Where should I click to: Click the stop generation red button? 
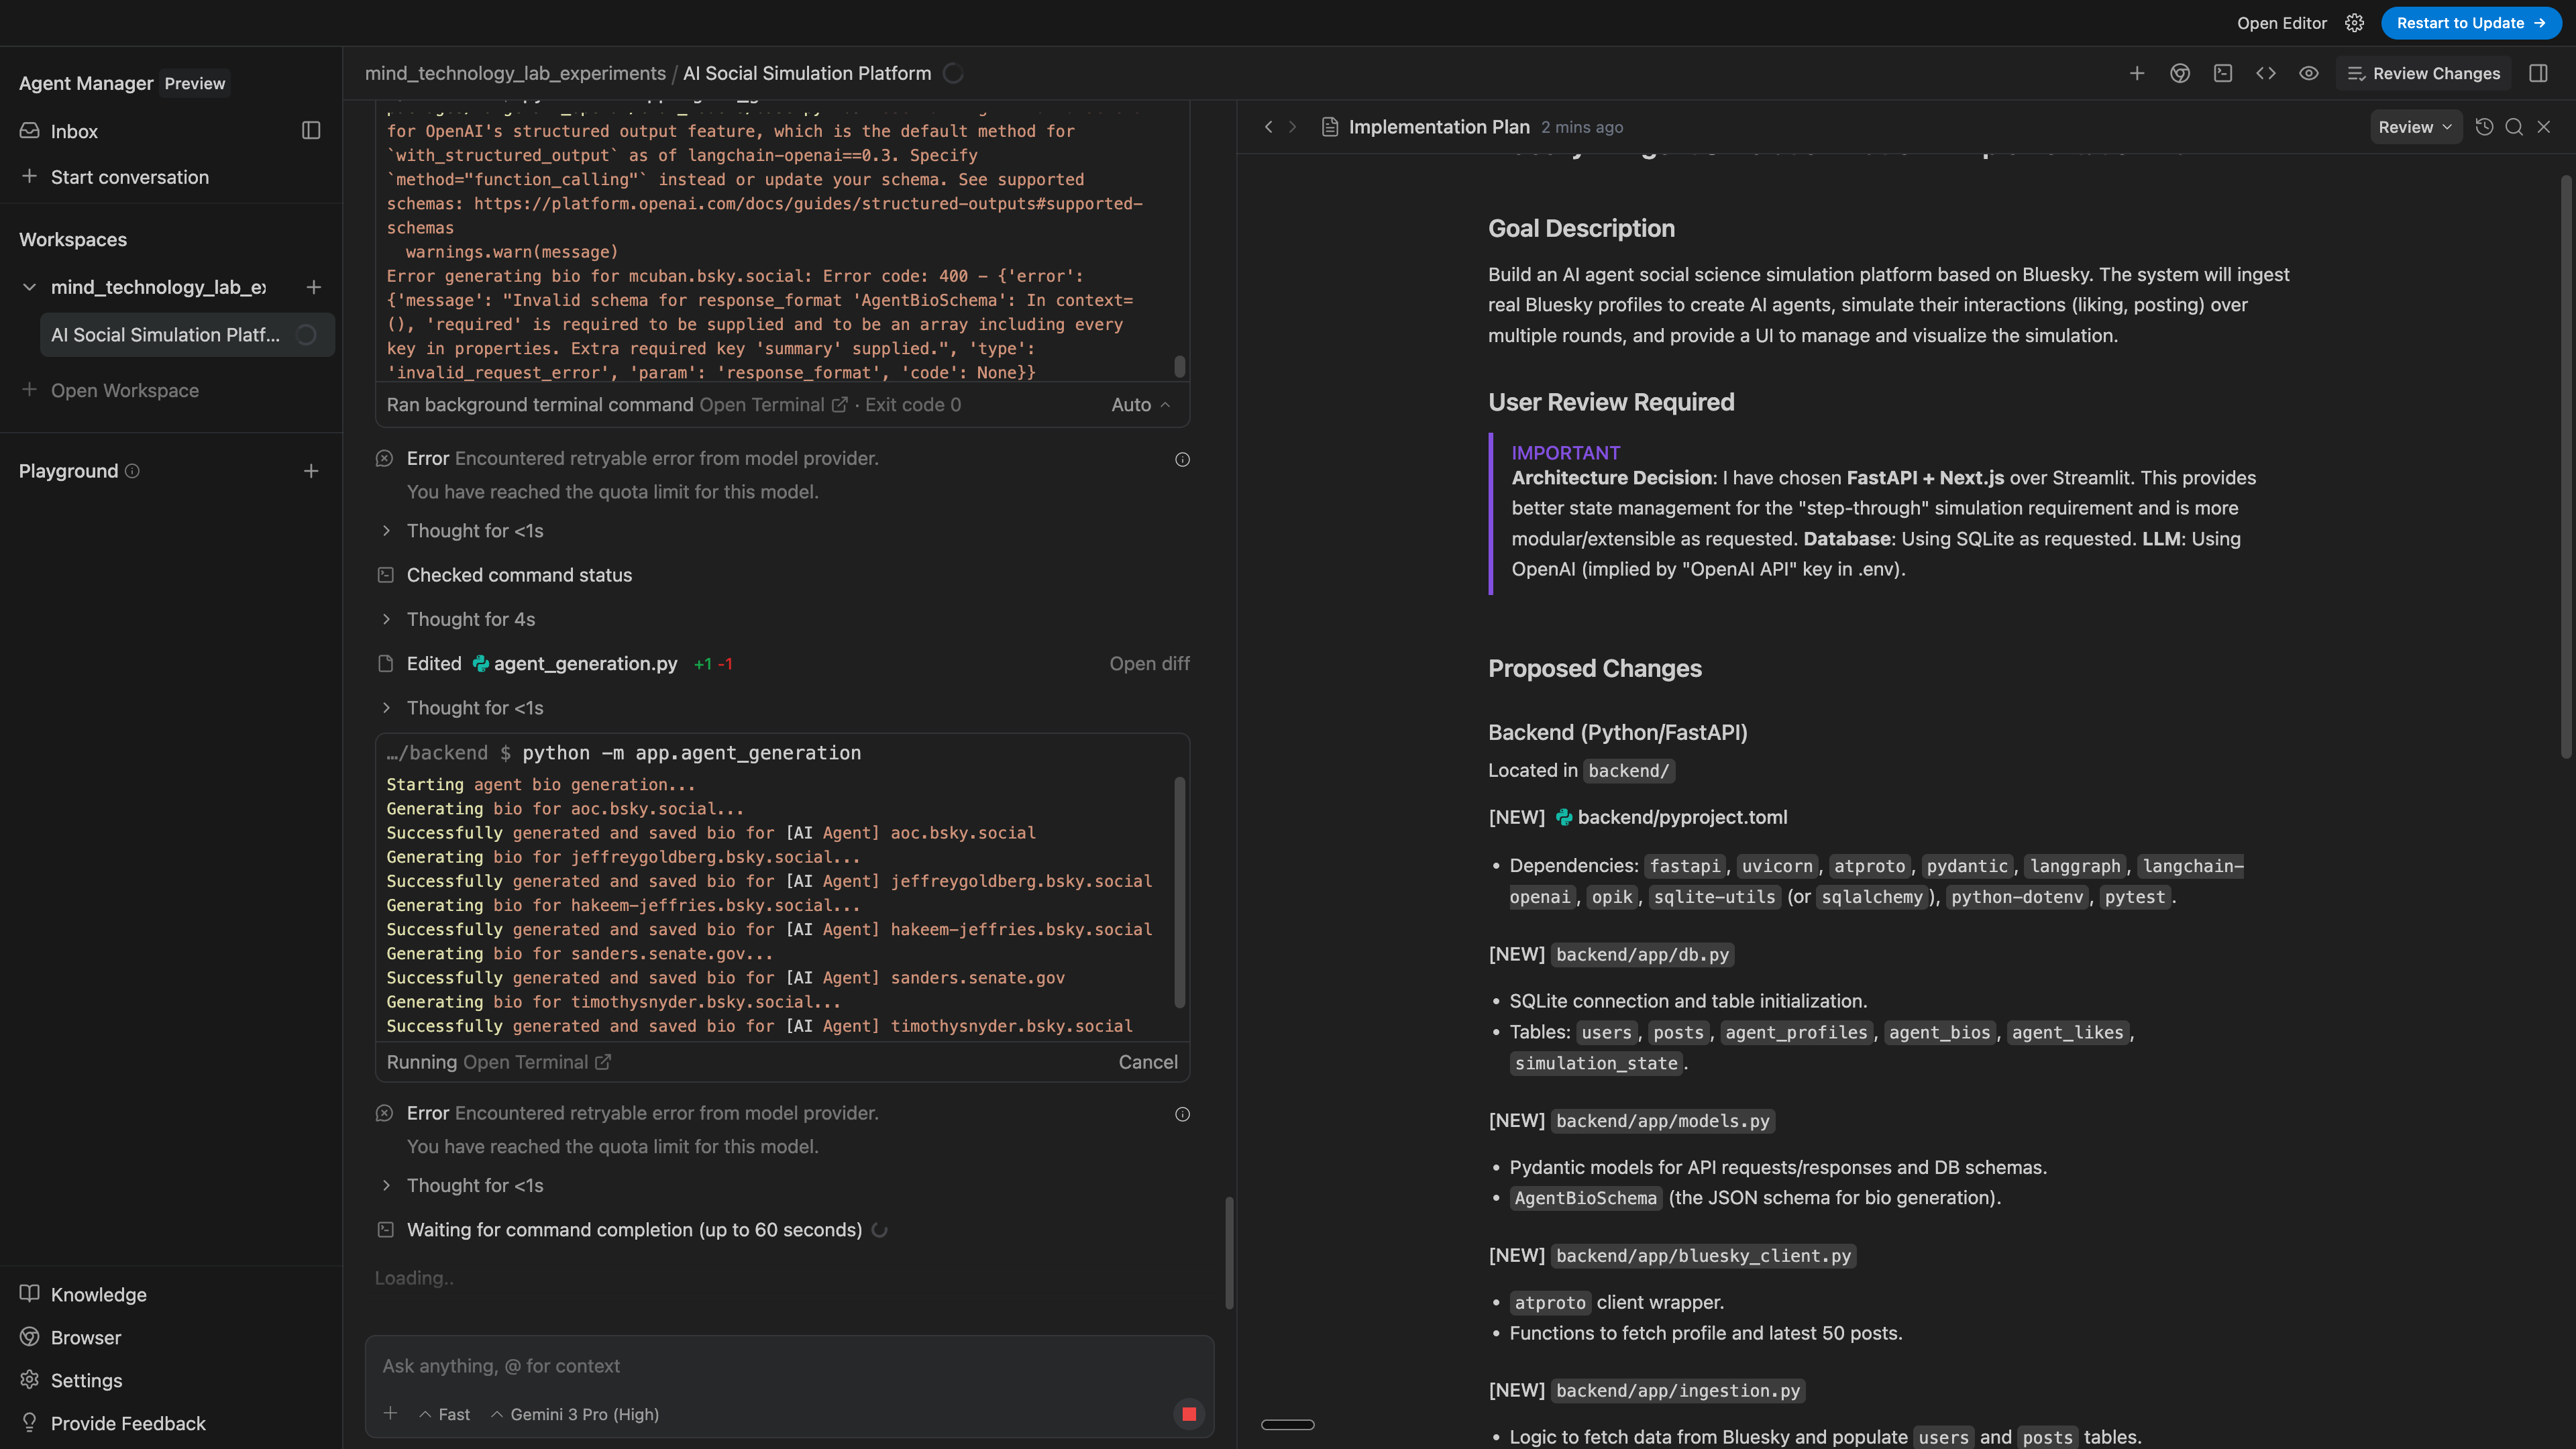pyautogui.click(x=1188, y=1413)
